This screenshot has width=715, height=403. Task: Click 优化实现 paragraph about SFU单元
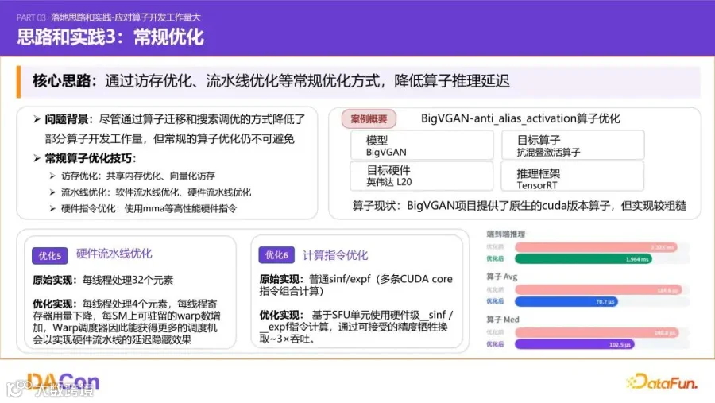pyautogui.click(x=356, y=327)
